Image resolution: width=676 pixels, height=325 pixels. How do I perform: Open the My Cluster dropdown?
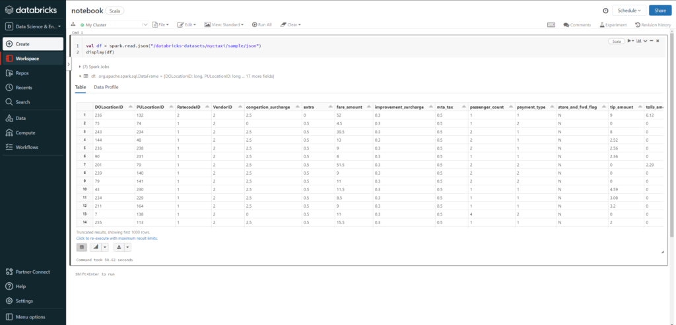[112, 24]
